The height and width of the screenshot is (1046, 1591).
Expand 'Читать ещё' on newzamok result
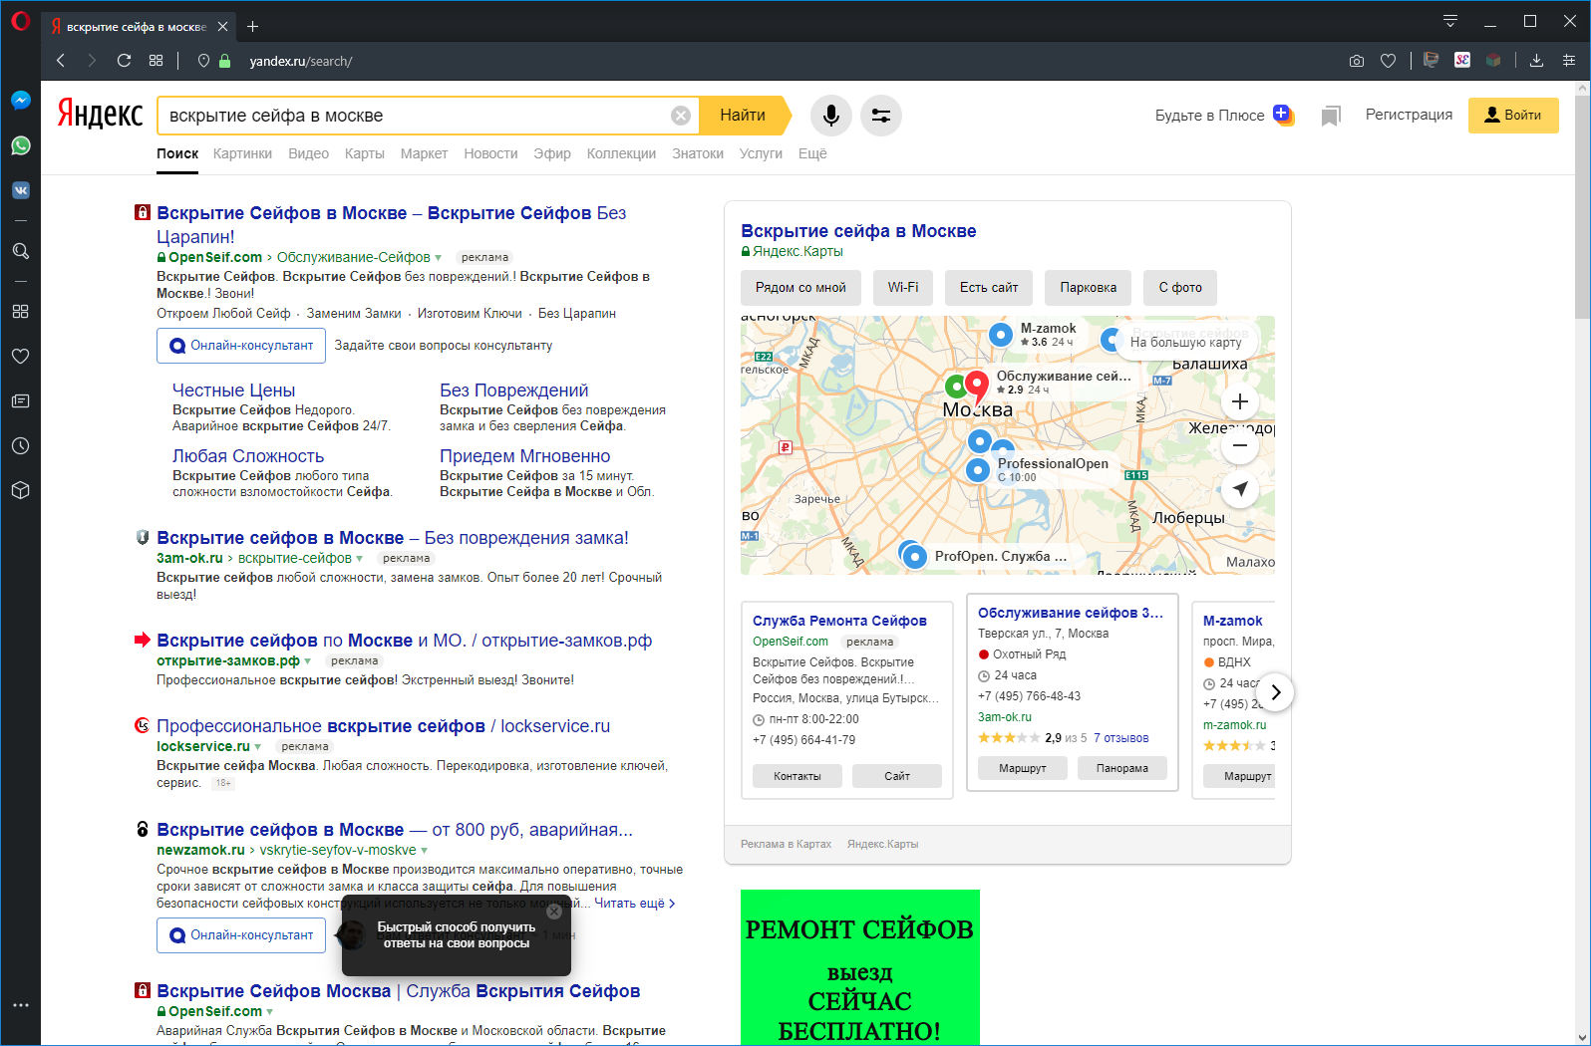pyautogui.click(x=635, y=904)
